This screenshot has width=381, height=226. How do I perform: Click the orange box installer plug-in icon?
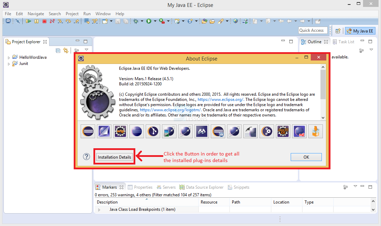tap(316, 131)
